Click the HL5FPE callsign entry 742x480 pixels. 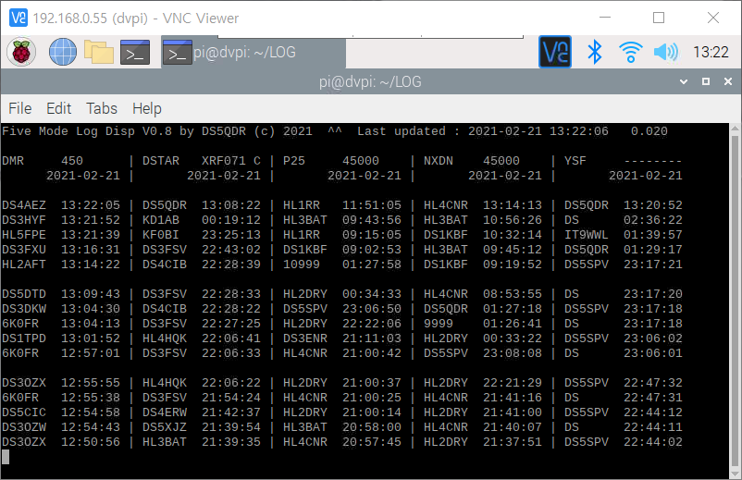24,235
